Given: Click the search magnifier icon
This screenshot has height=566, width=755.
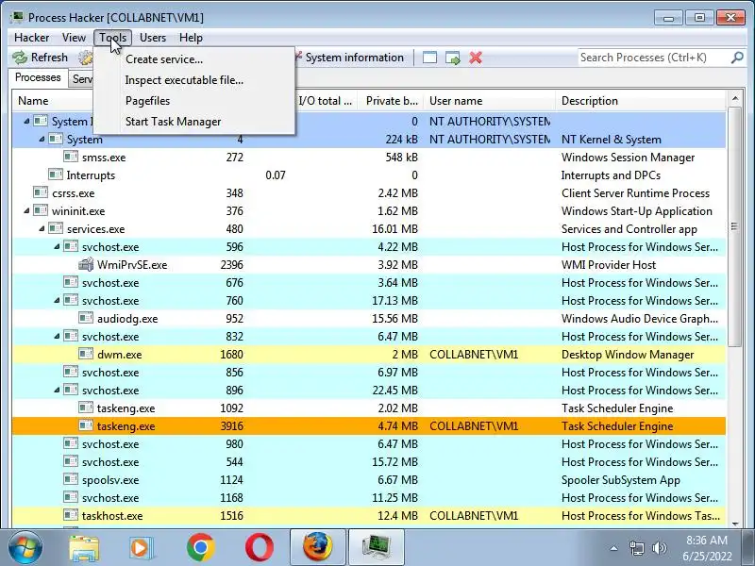Looking at the screenshot, I should 737,58.
